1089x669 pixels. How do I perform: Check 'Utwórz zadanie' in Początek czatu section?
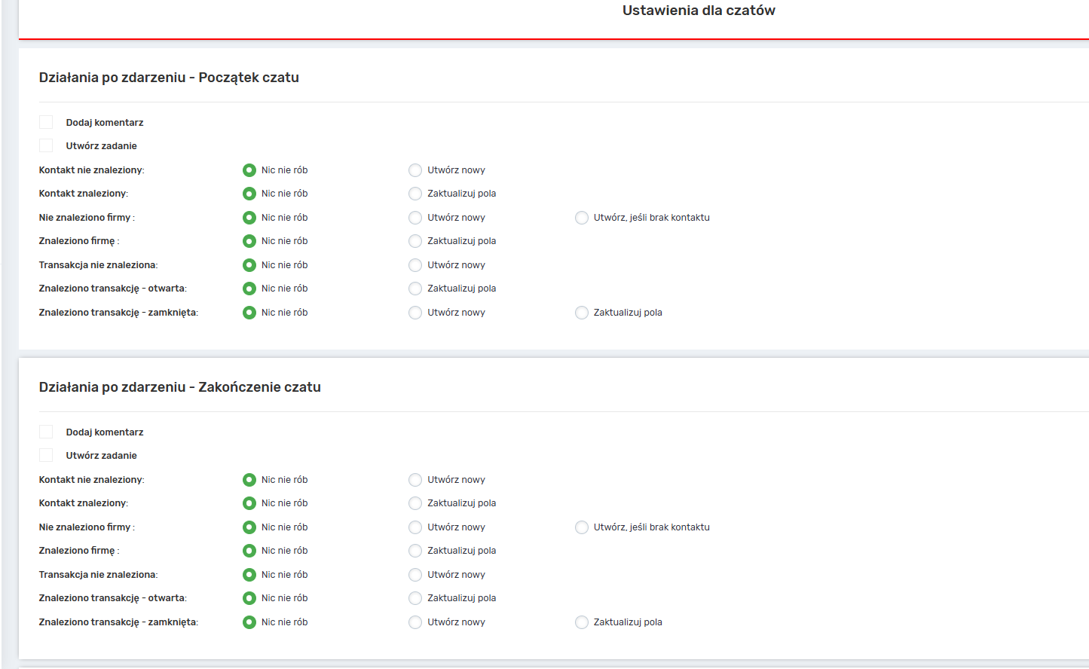pos(46,145)
